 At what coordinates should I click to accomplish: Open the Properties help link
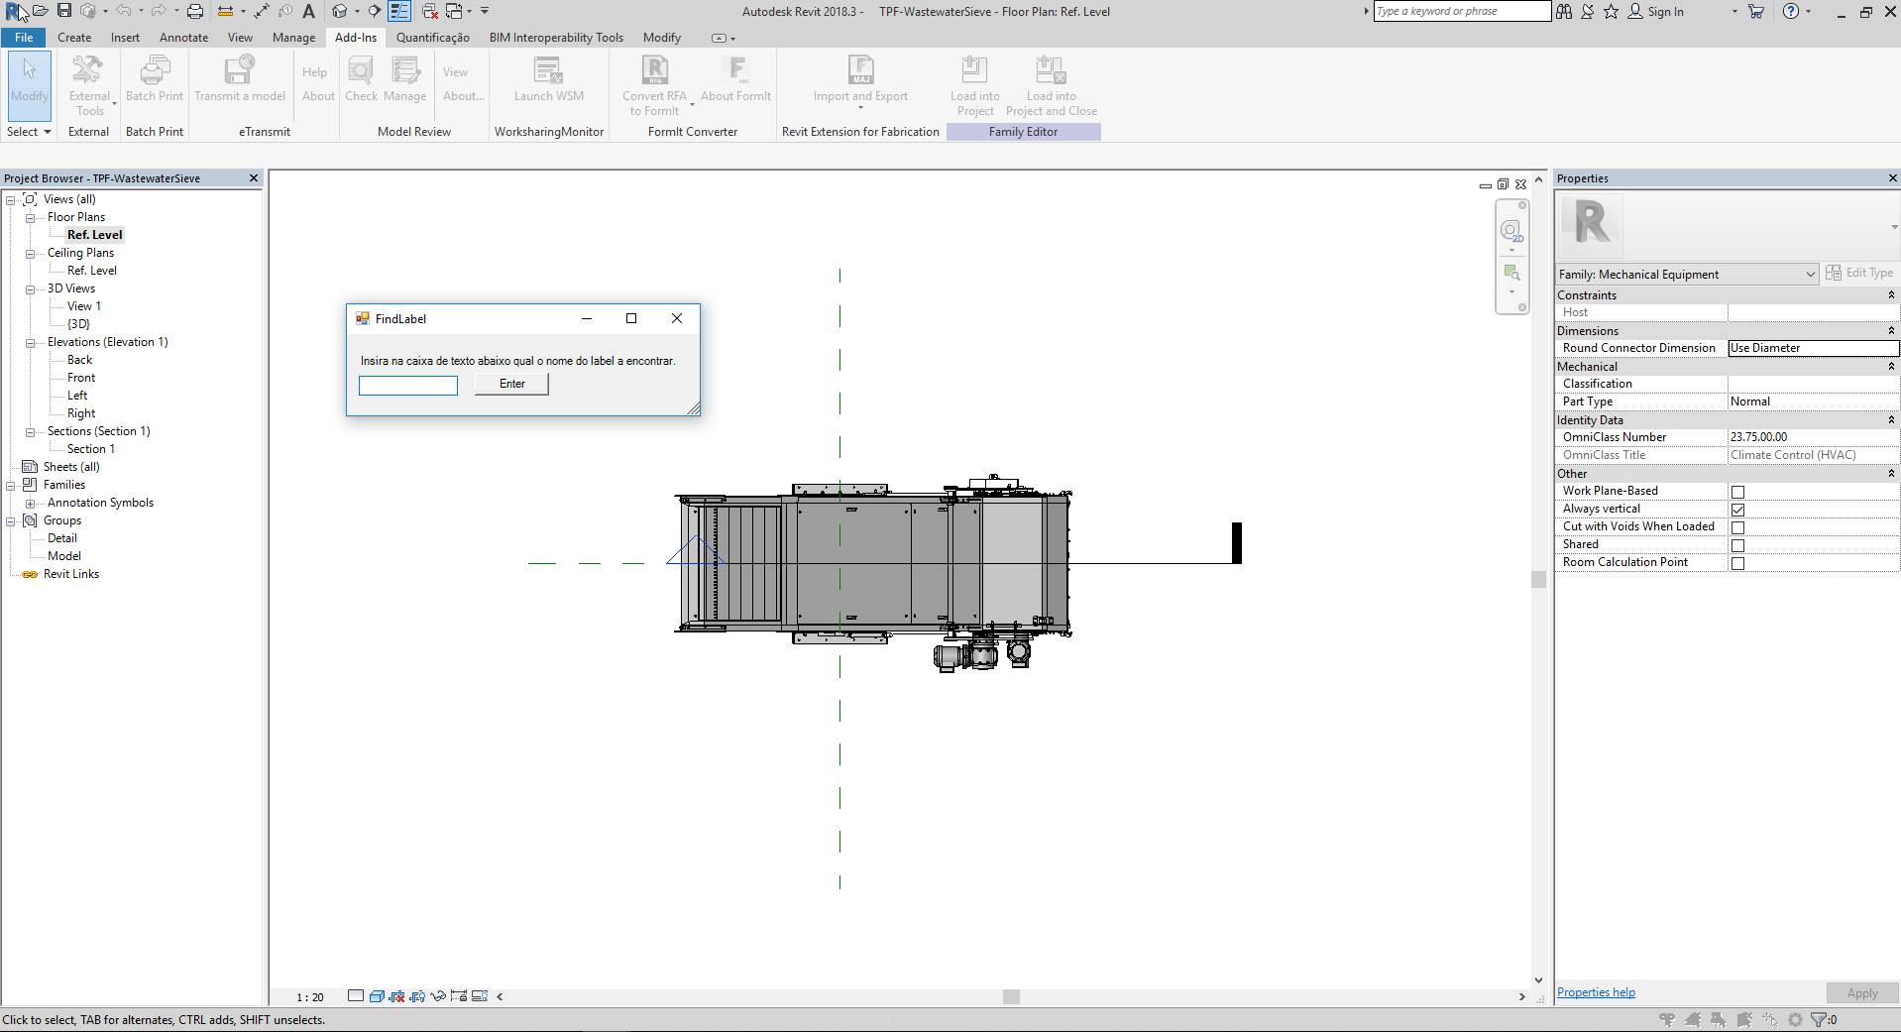1596,992
